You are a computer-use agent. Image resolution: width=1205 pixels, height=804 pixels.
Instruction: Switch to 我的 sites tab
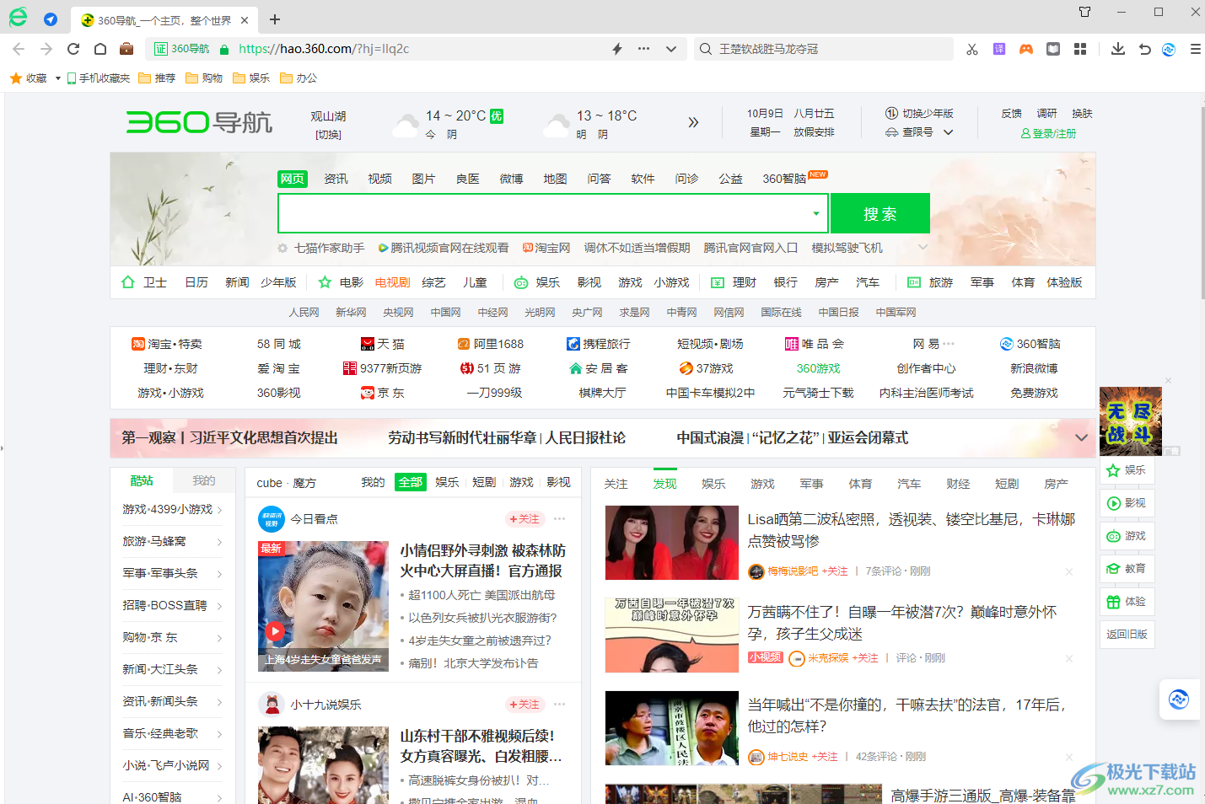tap(203, 480)
